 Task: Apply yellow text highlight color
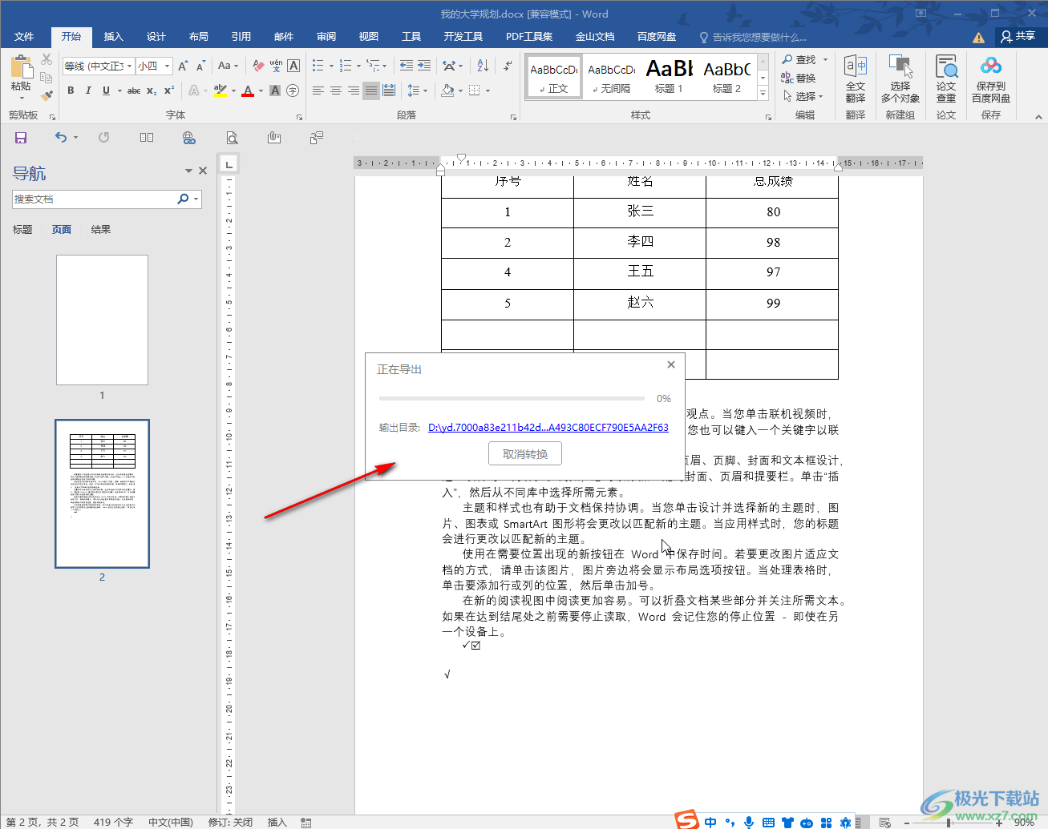(221, 91)
